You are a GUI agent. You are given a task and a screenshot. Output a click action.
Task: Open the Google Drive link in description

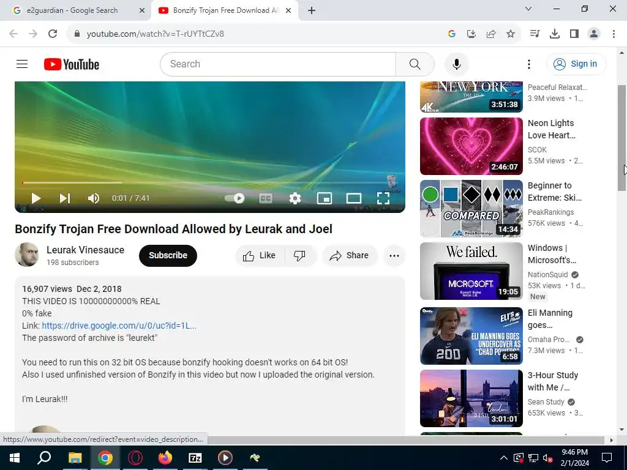[x=119, y=326]
